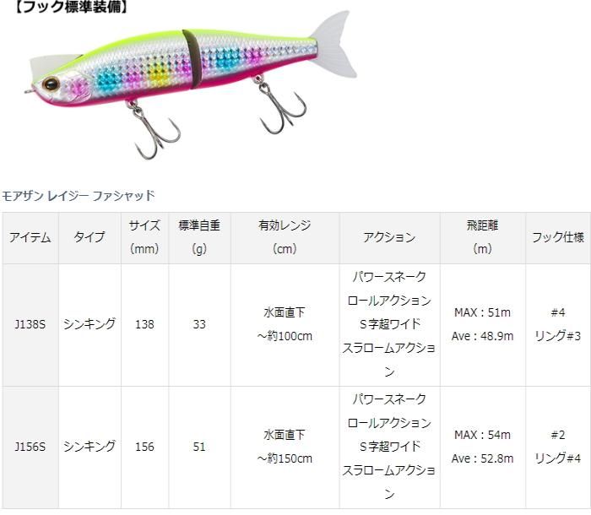Click the アクション column header
This screenshot has height=515, width=591.
click(x=389, y=237)
